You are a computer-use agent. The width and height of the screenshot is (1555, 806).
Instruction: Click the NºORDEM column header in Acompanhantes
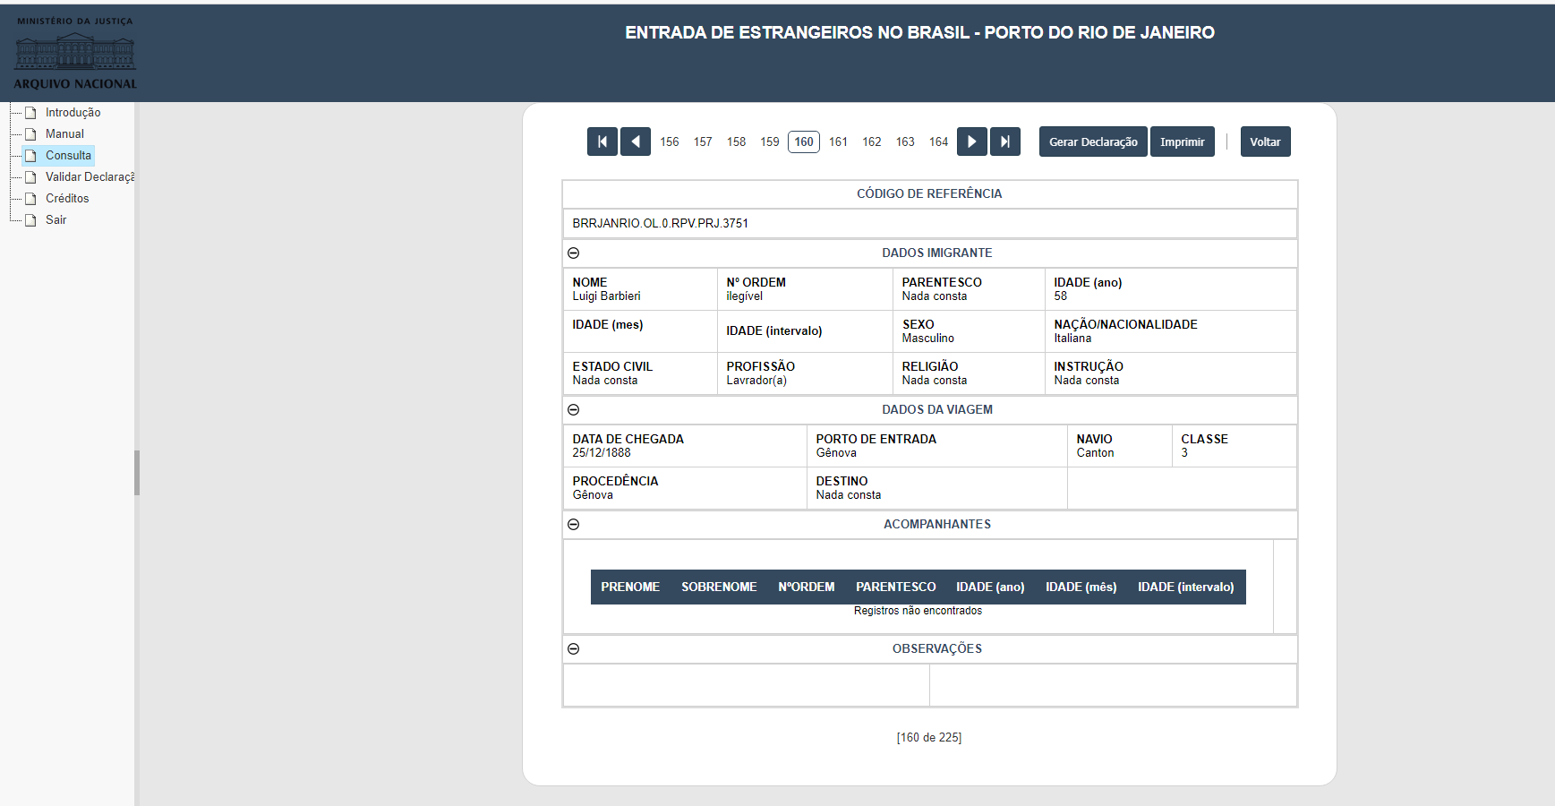[x=807, y=587]
